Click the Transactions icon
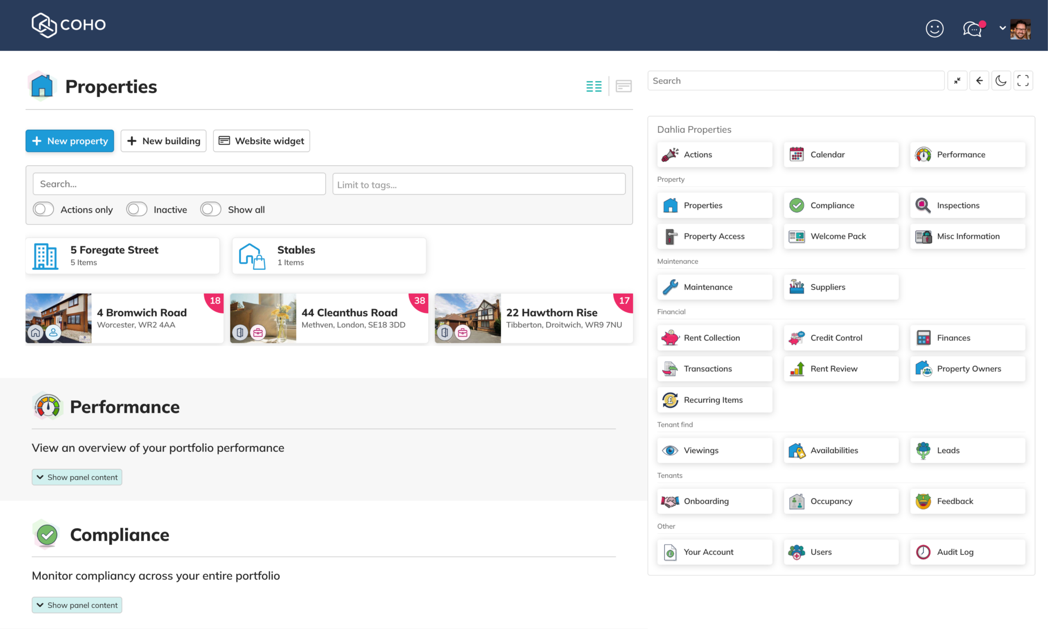Image resolution: width=1048 pixels, height=629 pixels. tap(670, 369)
